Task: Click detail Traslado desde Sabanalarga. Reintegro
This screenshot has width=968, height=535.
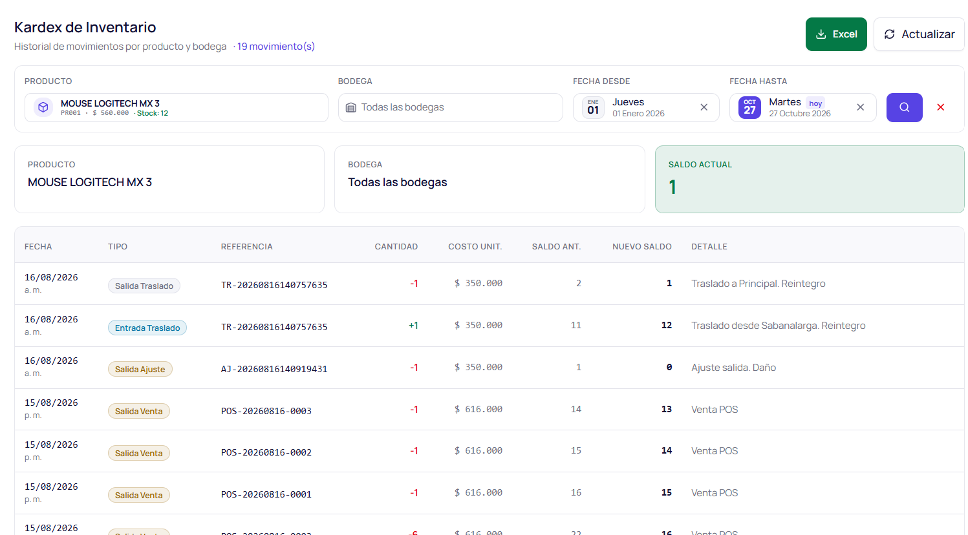Action: point(779,326)
